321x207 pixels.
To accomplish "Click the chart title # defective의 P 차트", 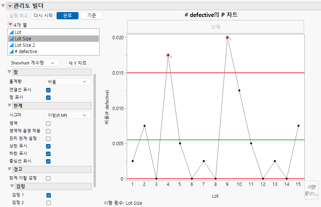I will [x=211, y=15].
